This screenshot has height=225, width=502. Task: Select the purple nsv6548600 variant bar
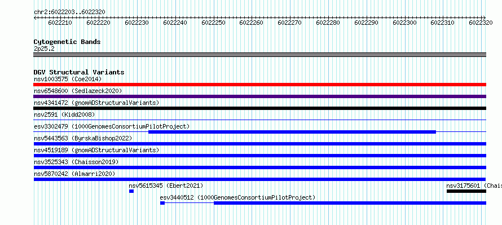(x=259, y=96)
